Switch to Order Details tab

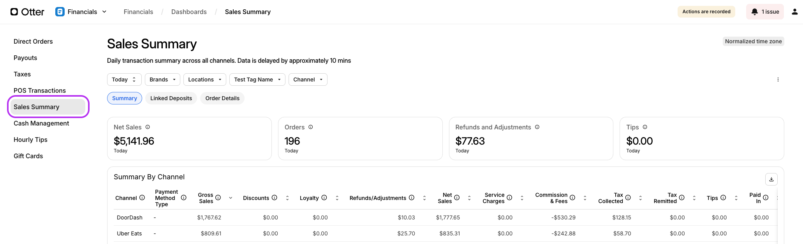click(x=222, y=98)
